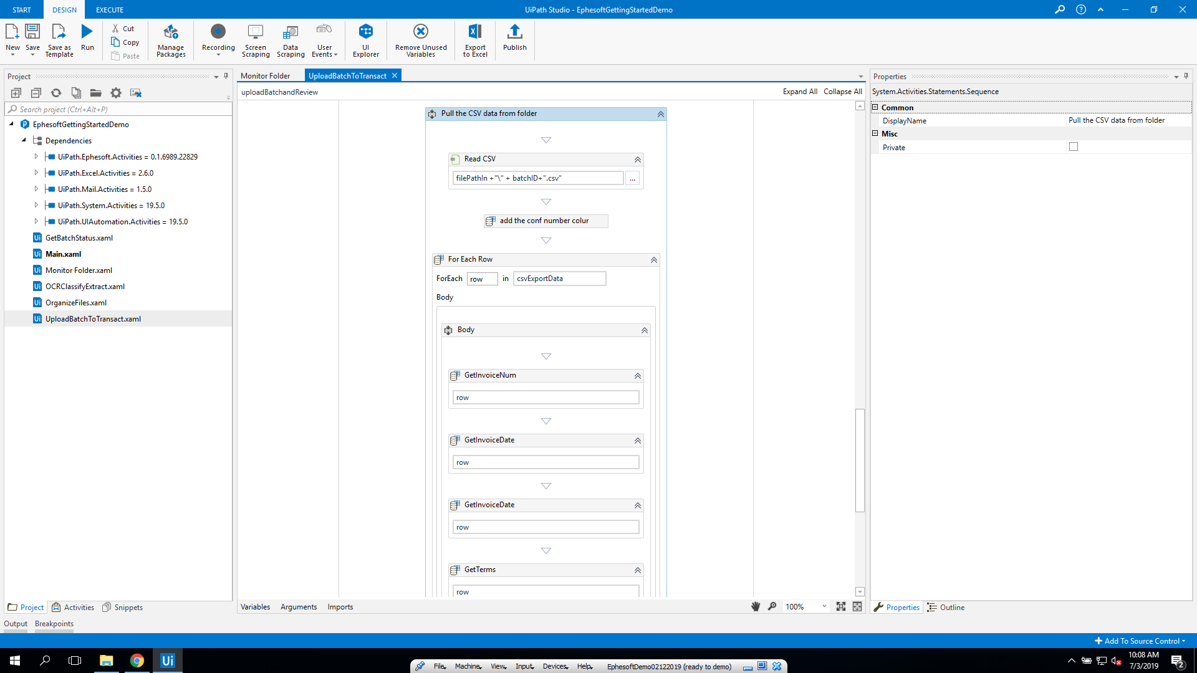Collapse the Dependencies tree node
The width and height of the screenshot is (1197, 673).
coord(24,140)
